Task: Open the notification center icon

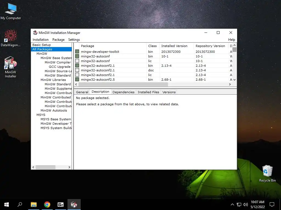Action: pos(272,205)
